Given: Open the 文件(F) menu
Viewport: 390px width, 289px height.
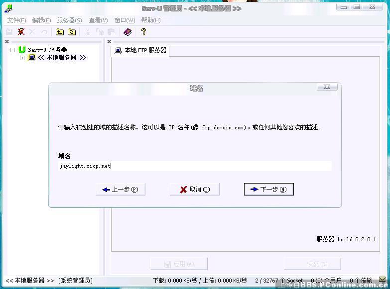Looking at the screenshot, I should pos(16,20).
